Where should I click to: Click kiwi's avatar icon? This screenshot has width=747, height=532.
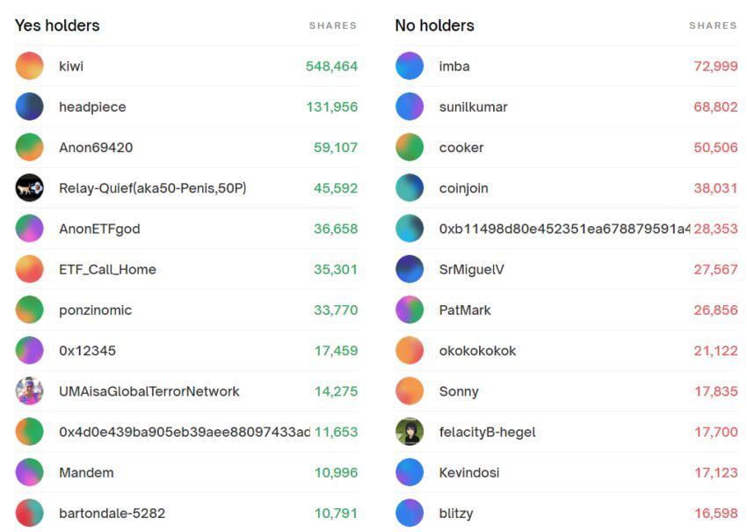click(x=29, y=66)
